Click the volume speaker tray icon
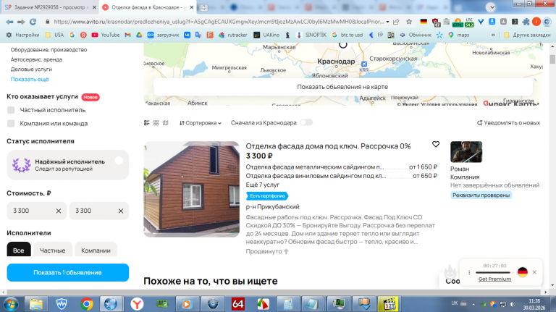This screenshot has width=556, height=312. [x=513, y=304]
